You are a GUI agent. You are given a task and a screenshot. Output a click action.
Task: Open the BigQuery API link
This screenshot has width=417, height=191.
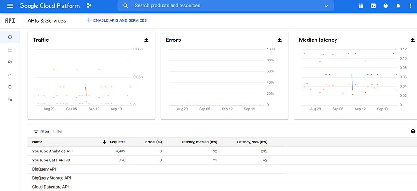(x=44, y=169)
